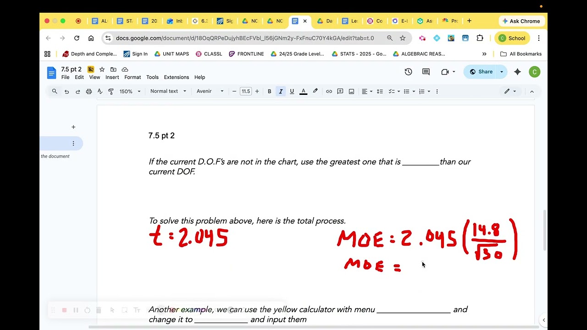Expand the Share options arrow
587x330 pixels.
click(x=502, y=72)
